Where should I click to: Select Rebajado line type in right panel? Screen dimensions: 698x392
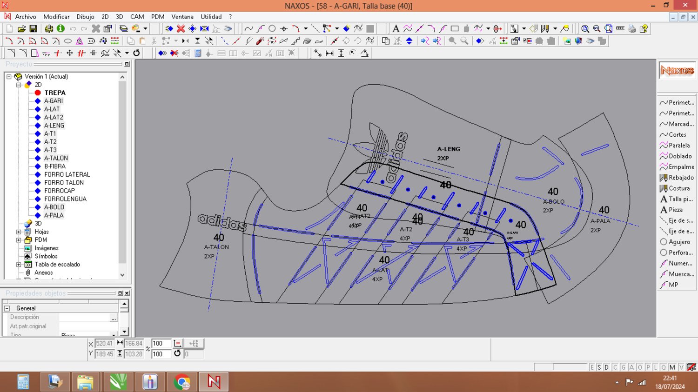(x=677, y=178)
